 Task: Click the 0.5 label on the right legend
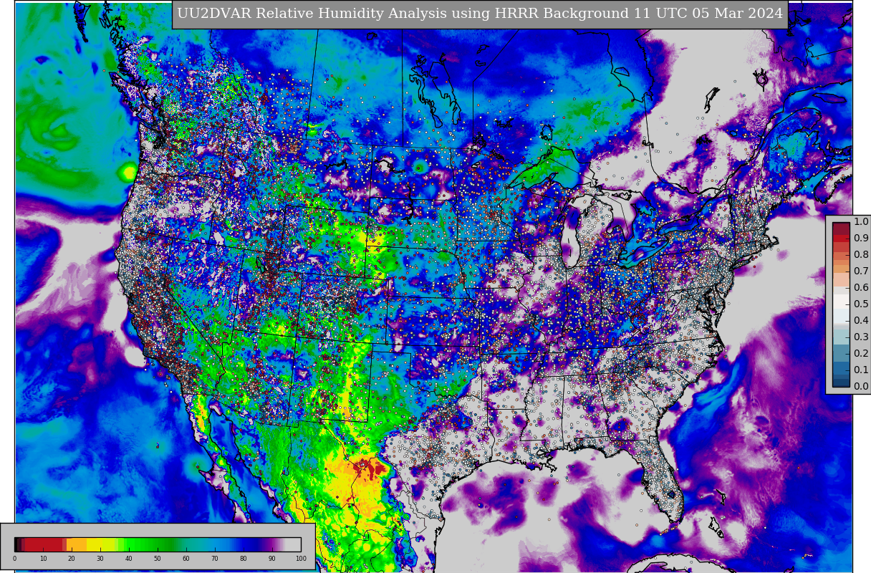pyautogui.click(x=861, y=304)
